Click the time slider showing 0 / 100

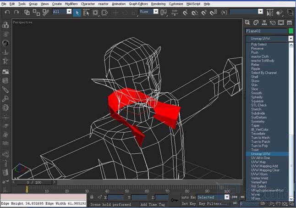point(34,182)
